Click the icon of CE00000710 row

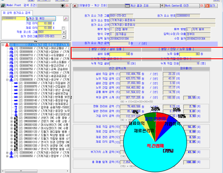pyautogui.click(x=11, y=55)
